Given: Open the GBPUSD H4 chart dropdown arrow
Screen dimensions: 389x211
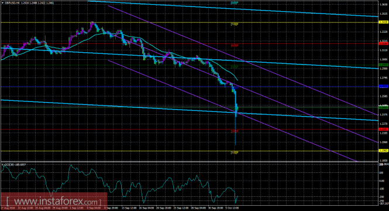Looking at the screenshot, I should tap(2, 3).
